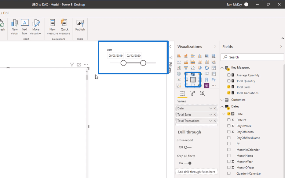The height and width of the screenshot is (178, 285).
Task: Insert a Text box
Action: pos(24,27)
